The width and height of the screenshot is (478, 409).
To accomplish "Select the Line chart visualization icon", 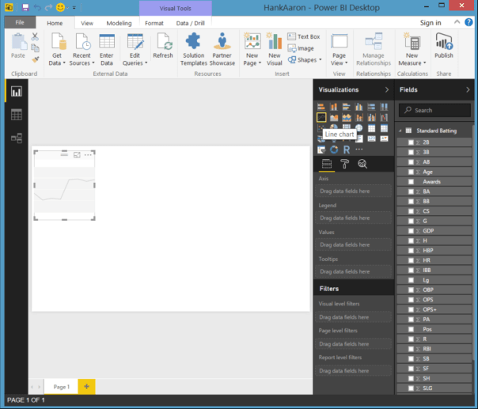I will tap(321, 117).
